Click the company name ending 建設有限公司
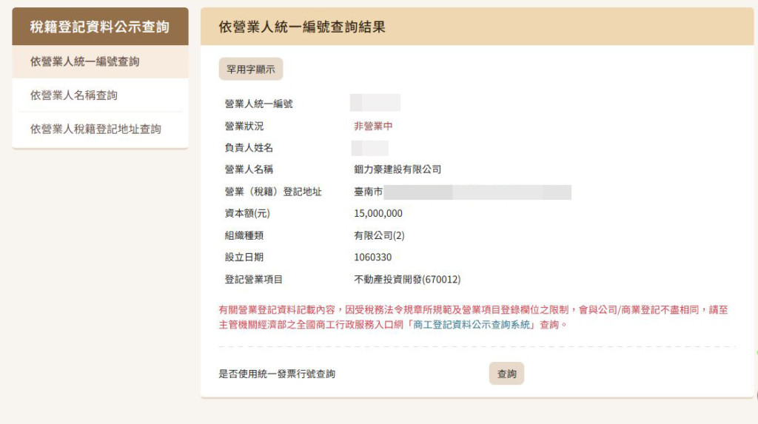Screen dimensions: 758x424 click(398, 169)
